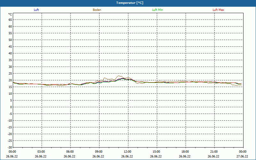The width and height of the screenshot is (256, 160).
Task: Click the Temperatur [°C] chart title
Action: [x=130, y=3]
